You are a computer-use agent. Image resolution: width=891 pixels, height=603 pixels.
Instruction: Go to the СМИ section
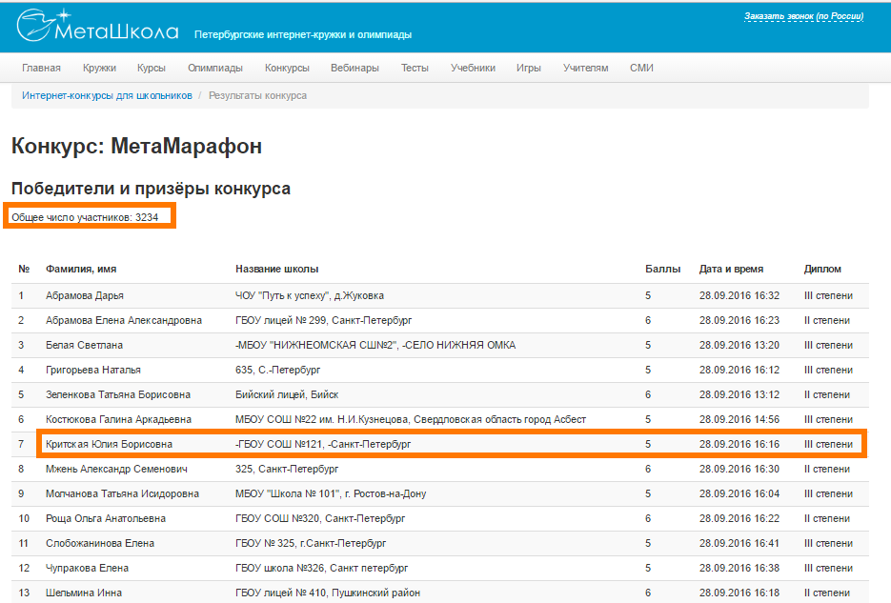click(x=641, y=68)
